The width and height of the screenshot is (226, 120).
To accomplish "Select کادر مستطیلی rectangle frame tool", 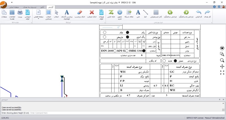I will coord(156,14).
